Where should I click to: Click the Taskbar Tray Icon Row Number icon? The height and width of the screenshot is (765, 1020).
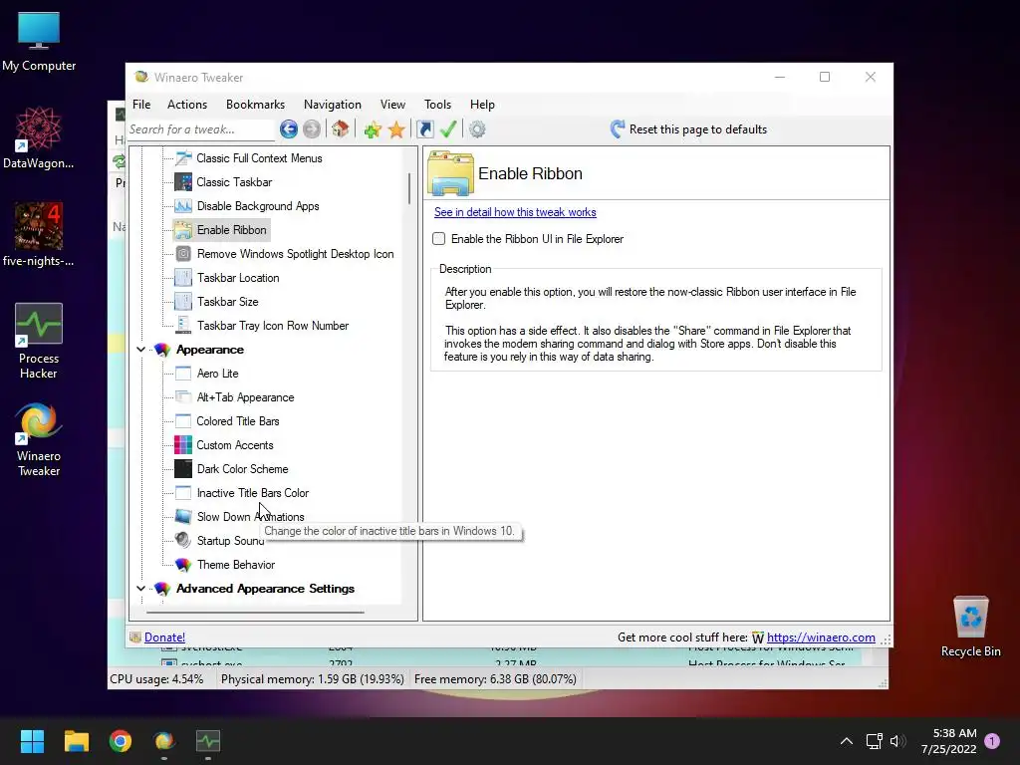[x=183, y=326]
